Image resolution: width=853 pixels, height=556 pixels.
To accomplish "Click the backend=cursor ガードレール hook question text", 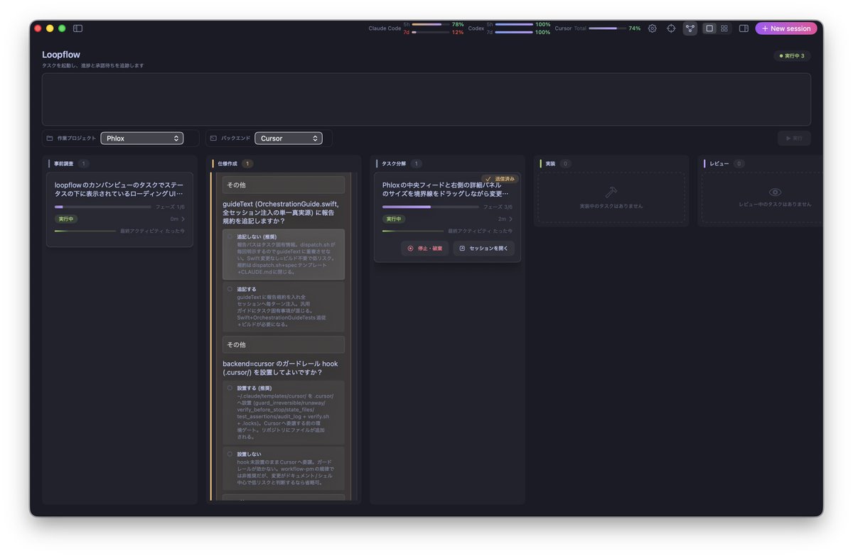I will click(280, 368).
